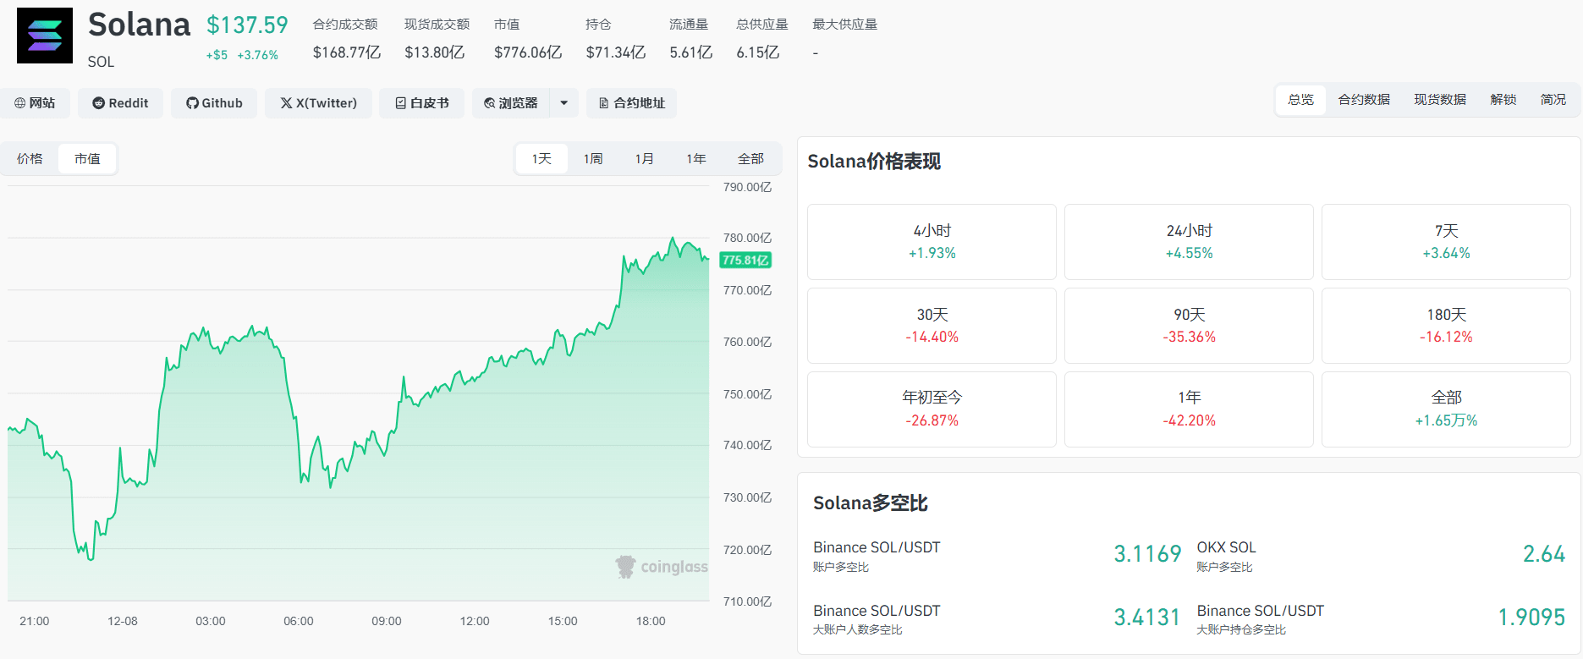The image size is (1583, 659).
Task: Click the Solana logo icon
Action: (45, 36)
